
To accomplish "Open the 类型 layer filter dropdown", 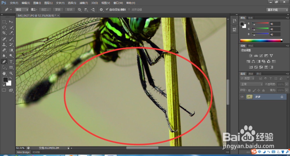I will (247, 78).
